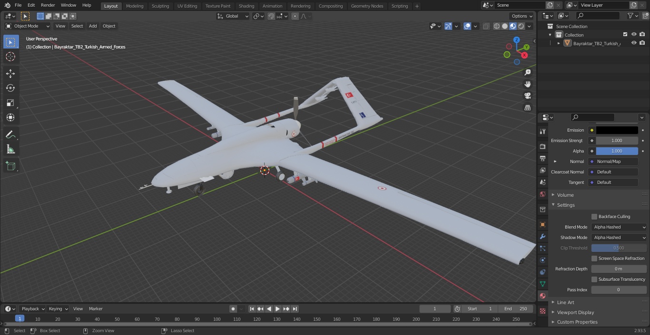The height and width of the screenshot is (335, 650).
Task: Open Shadow Mode dropdown
Action: pos(619,238)
